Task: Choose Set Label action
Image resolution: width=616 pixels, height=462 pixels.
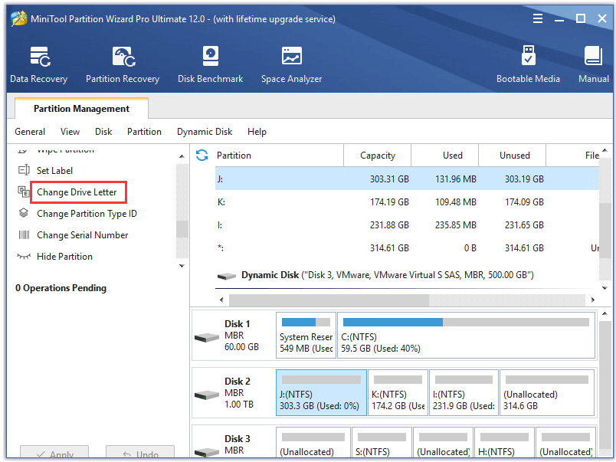Action: (54, 171)
